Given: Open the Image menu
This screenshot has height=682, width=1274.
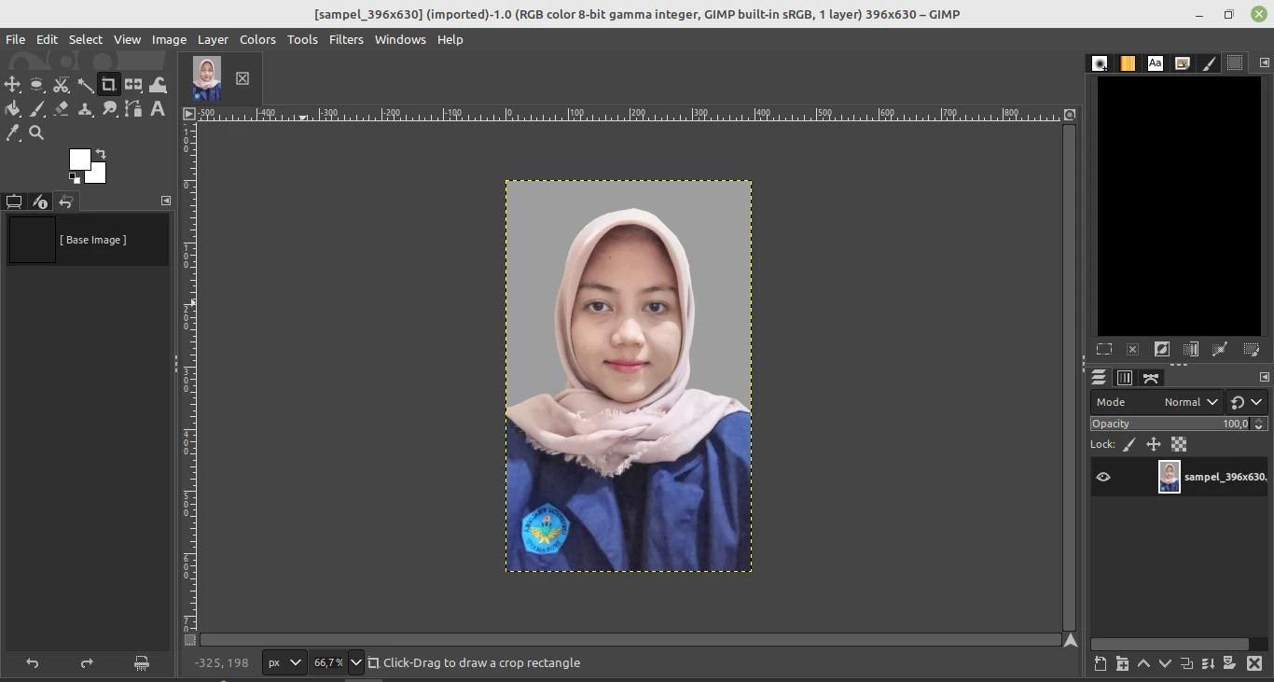Looking at the screenshot, I should point(169,39).
